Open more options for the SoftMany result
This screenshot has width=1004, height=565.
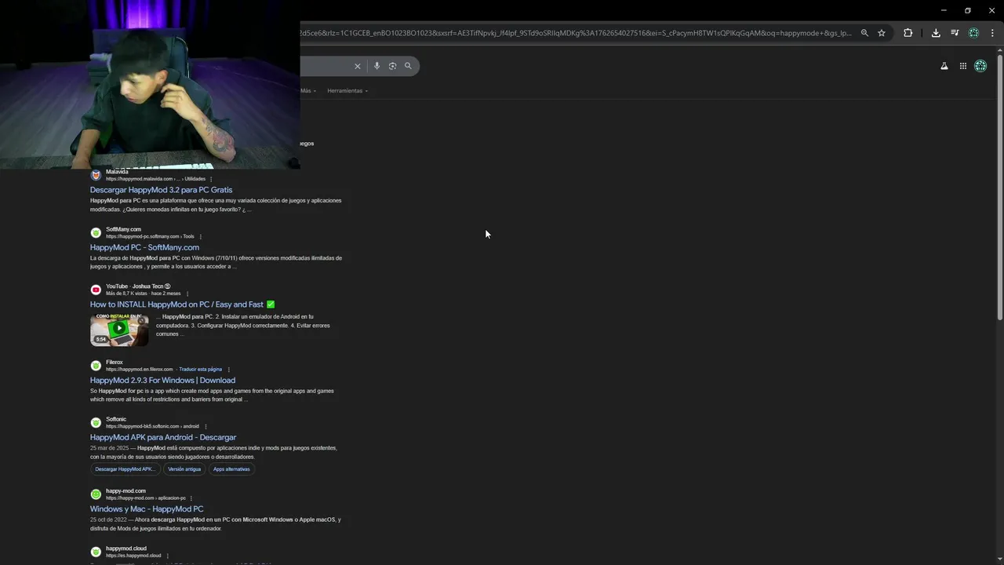[x=201, y=236]
